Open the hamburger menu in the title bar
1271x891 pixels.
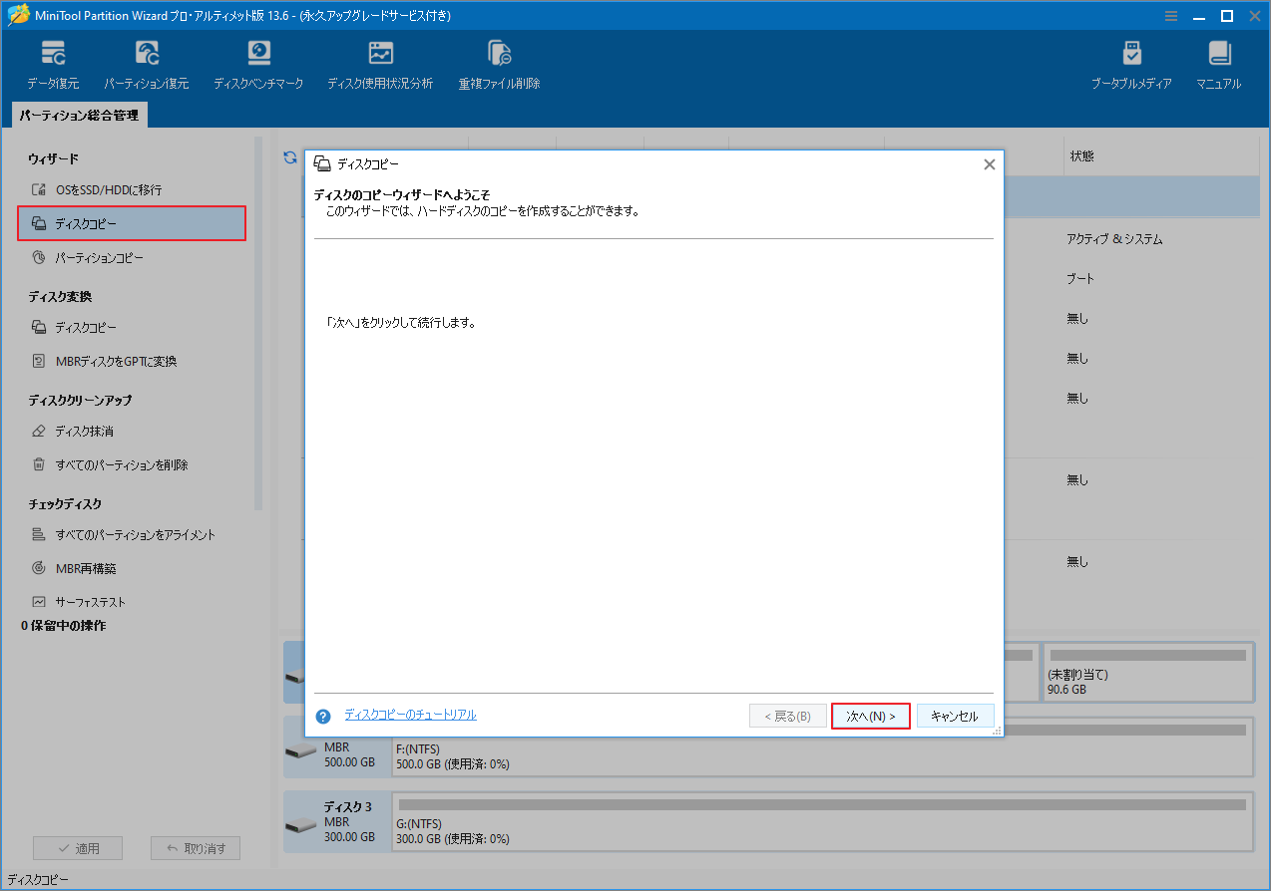pyautogui.click(x=1170, y=15)
